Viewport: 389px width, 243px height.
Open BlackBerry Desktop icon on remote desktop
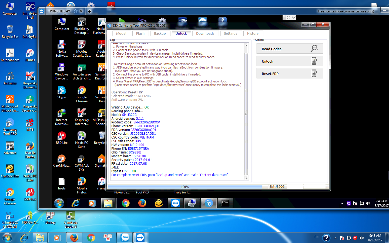point(82,26)
